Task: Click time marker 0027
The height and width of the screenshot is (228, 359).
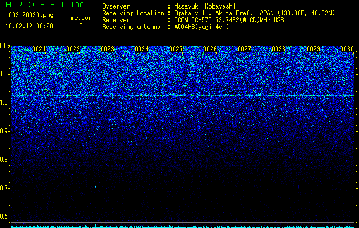Action: [244, 49]
